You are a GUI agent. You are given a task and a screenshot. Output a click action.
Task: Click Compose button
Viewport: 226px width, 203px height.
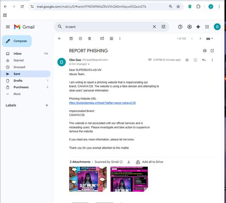click(x=17, y=41)
